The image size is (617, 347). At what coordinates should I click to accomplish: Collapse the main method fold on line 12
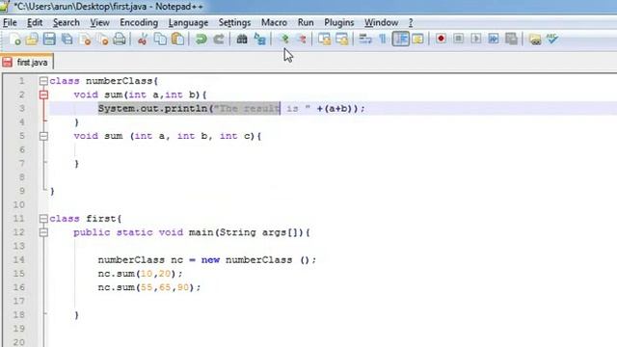[x=43, y=232]
